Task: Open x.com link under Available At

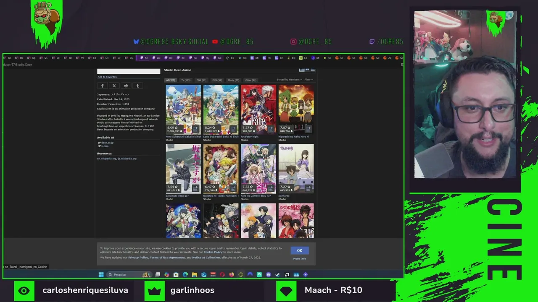Action: pos(105,146)
